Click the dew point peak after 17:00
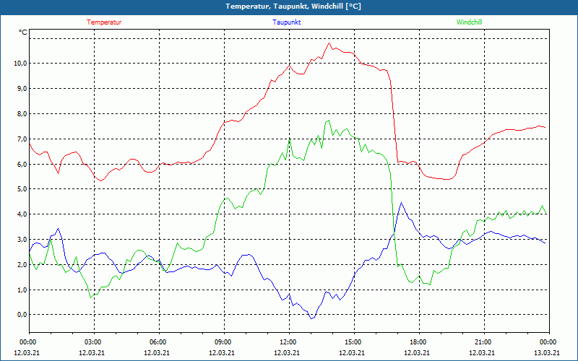This screenshot has width=578, height=361. [402, 203]
